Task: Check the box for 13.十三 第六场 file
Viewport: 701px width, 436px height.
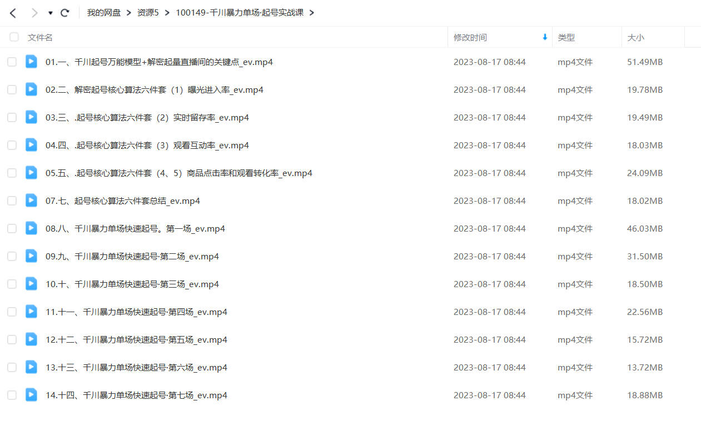Action: tap(12, 367)
